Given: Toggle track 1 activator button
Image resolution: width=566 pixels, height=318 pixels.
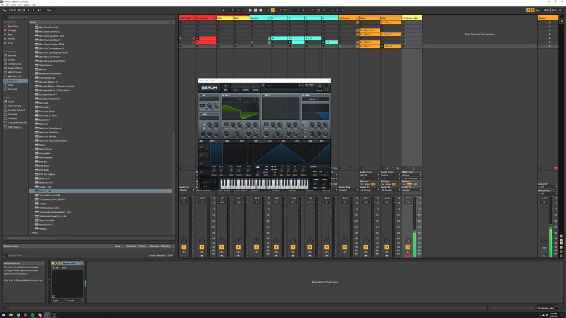Looking at the screenshot, I should [184, 247].
